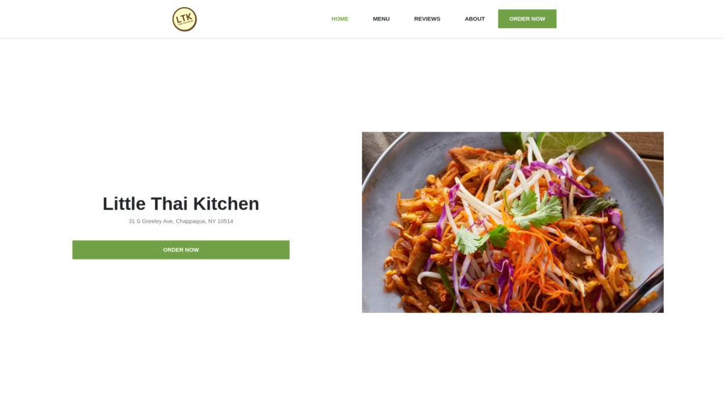Click the header ORDER NOW button

click(527, 19)
